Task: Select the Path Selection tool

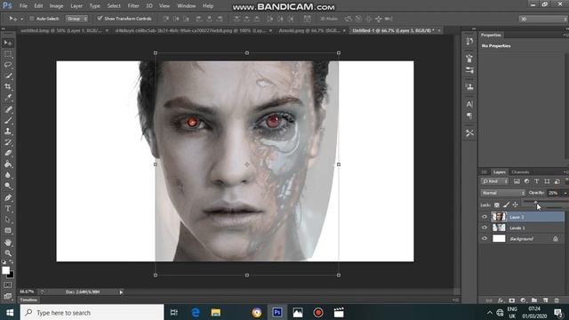Action: click(x=8, y=220)
